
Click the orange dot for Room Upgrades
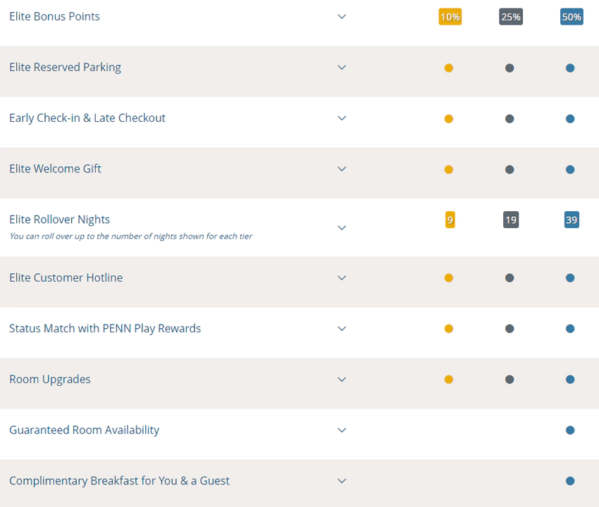[449, 380]
